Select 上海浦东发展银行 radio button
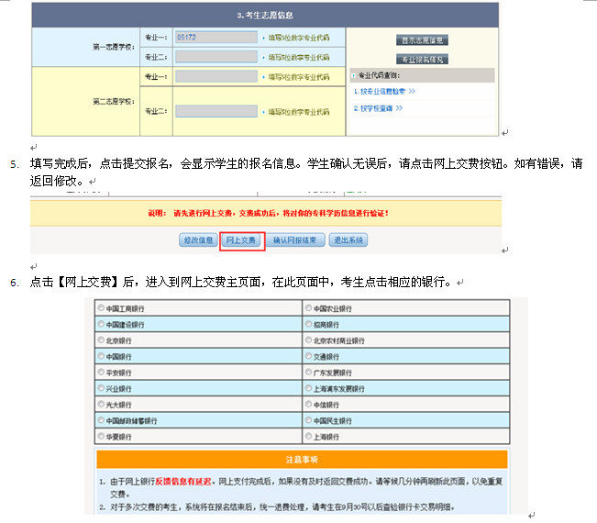 pos(308,388)
